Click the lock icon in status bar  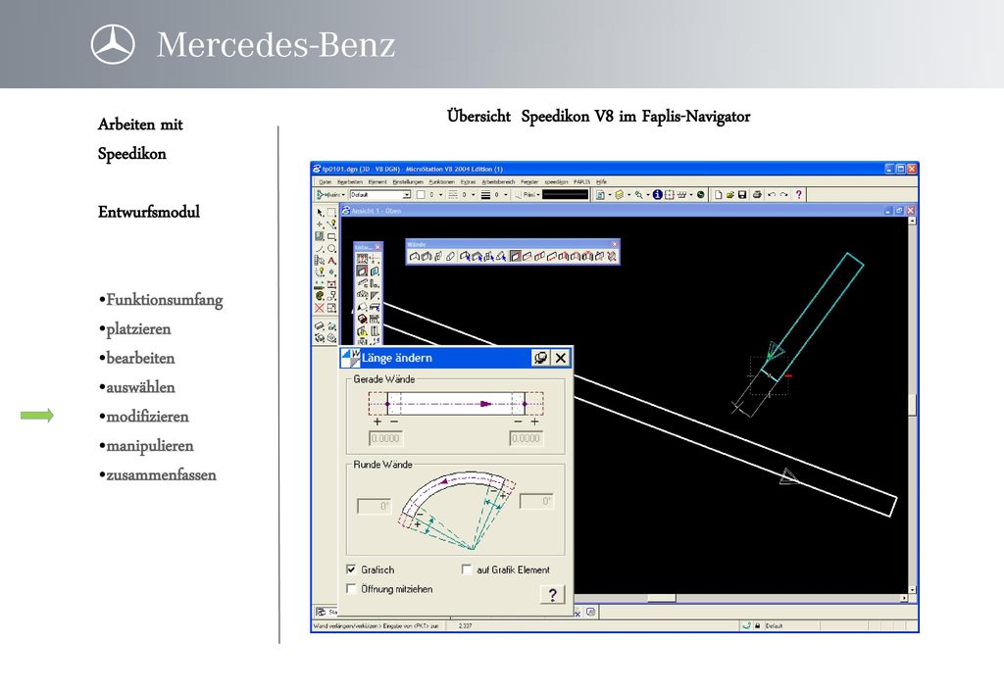coord(758,625)
